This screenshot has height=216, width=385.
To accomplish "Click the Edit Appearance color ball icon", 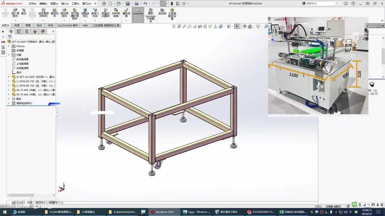I will click(x=245, y=26).
